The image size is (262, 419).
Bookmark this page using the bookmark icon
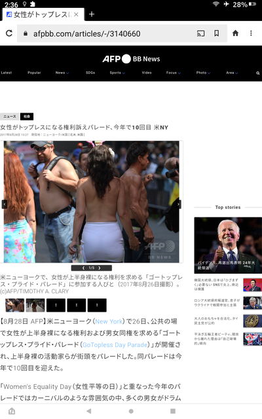pos(217,33)
